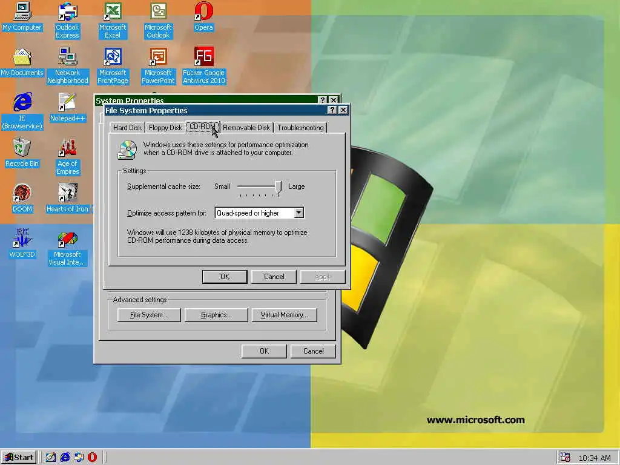Viewport: 620px width, 465px height.
Task: Select the CD-ROM tab
Action: tap(202, 127)
